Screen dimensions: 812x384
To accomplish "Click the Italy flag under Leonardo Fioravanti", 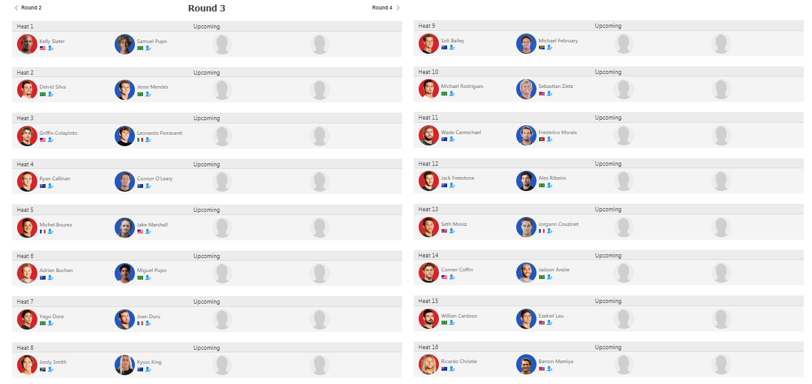I will (x=140, y=140).
